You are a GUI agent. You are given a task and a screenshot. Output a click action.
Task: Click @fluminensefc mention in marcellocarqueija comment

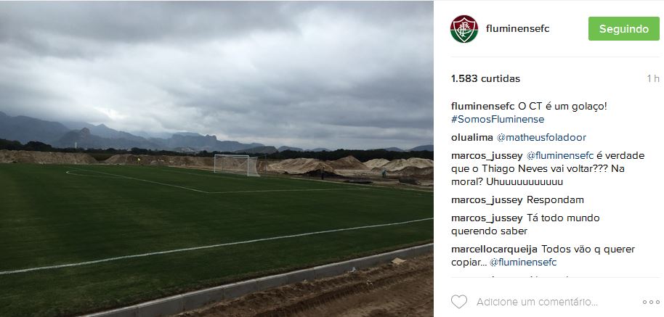(523, 262)
